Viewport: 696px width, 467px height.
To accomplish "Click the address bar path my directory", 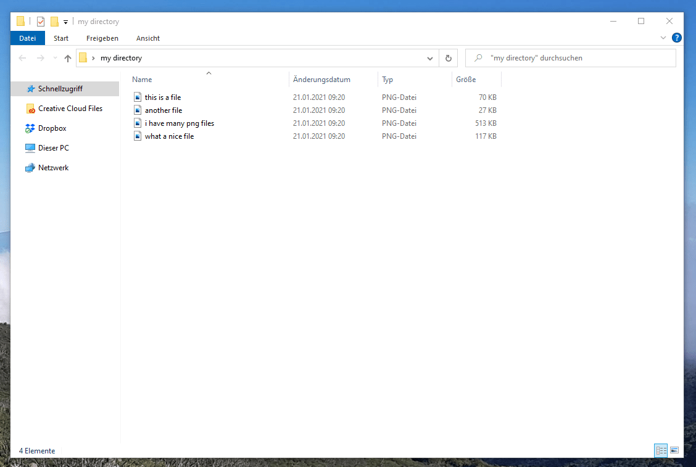I will (121, 58).
